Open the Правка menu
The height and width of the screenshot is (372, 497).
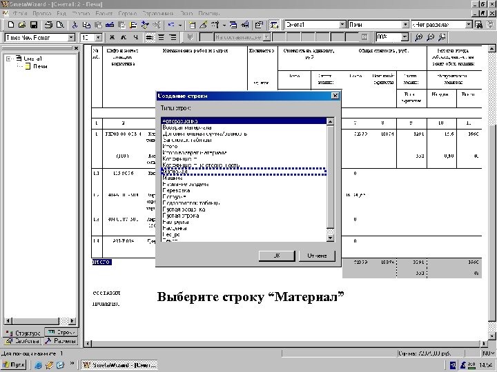(42, 14)
